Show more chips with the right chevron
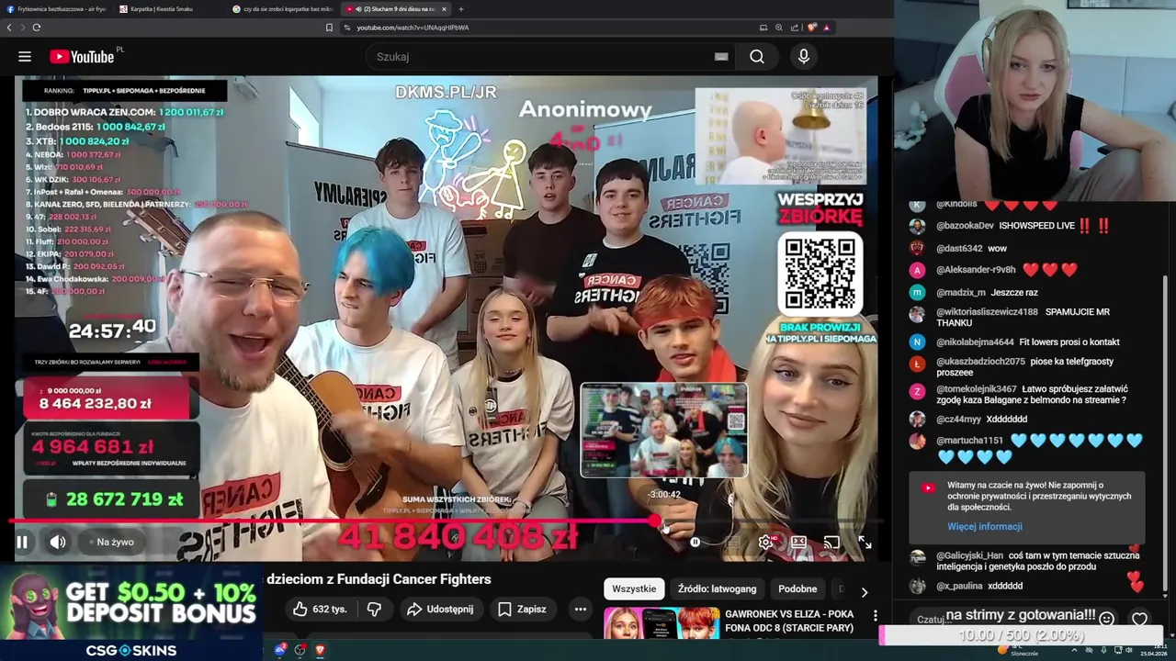The image size is (1176, 661). 864,591
